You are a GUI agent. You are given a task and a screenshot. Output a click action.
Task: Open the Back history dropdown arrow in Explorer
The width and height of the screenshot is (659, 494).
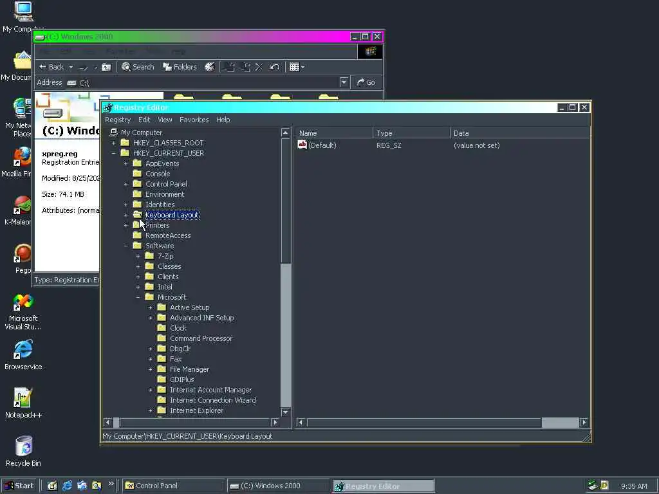click(x=71, y=67)
